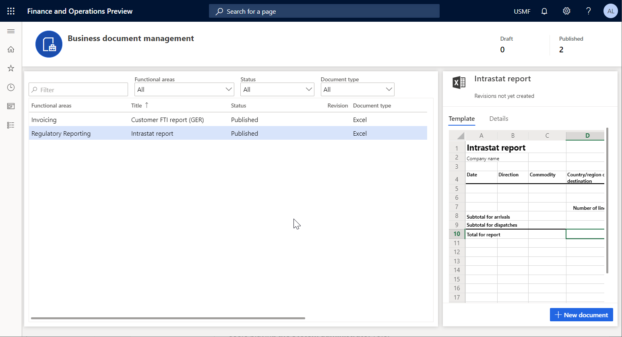Sort by Status column header

point(238,105)
